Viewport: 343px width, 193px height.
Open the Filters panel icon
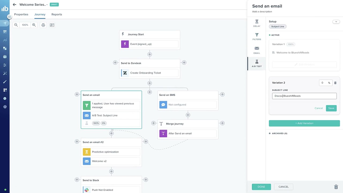pos(257,36)
